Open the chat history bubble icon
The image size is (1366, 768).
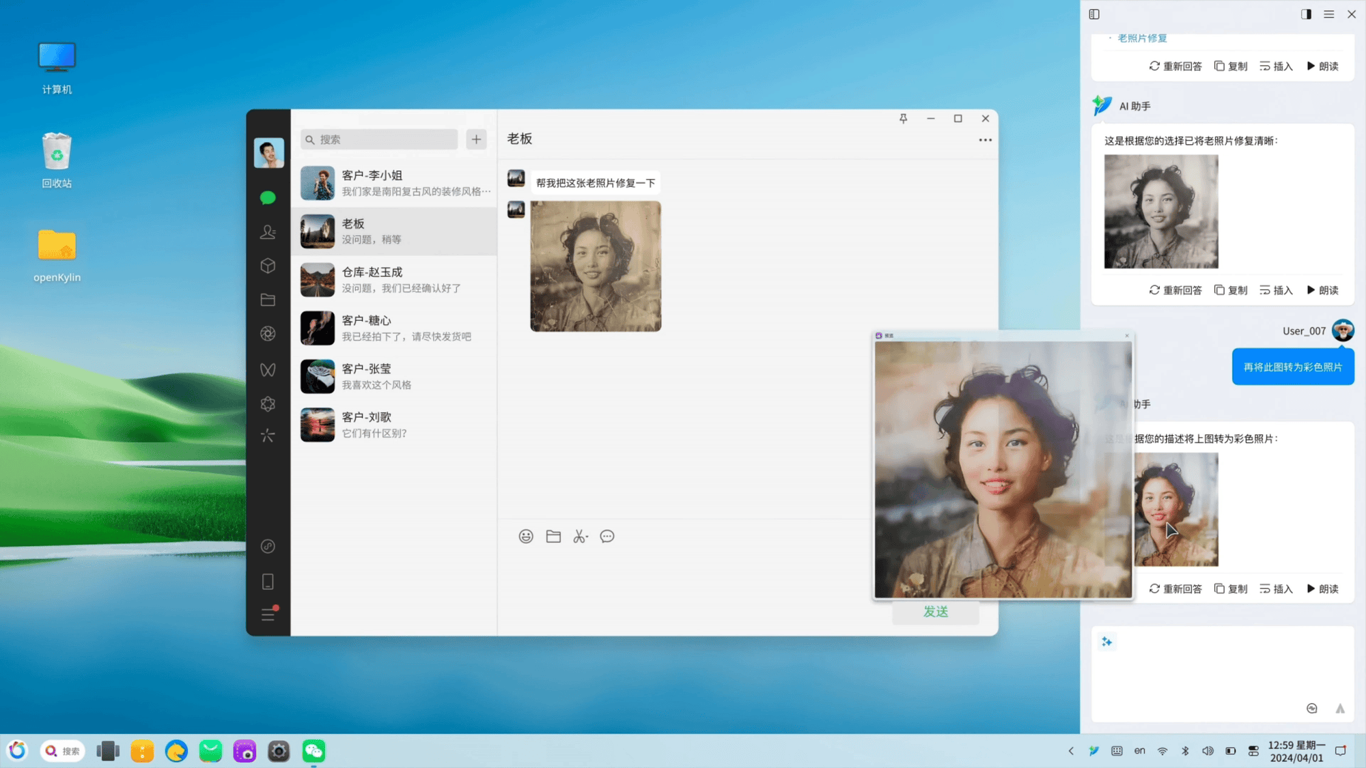tap(607, 537)
